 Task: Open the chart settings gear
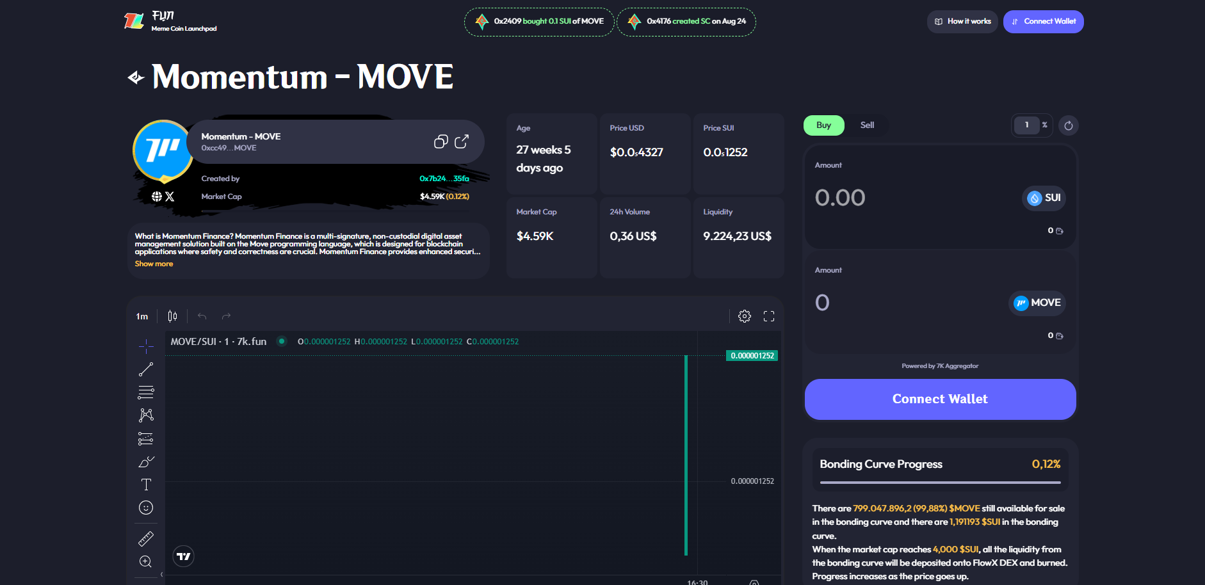point(744,316)
